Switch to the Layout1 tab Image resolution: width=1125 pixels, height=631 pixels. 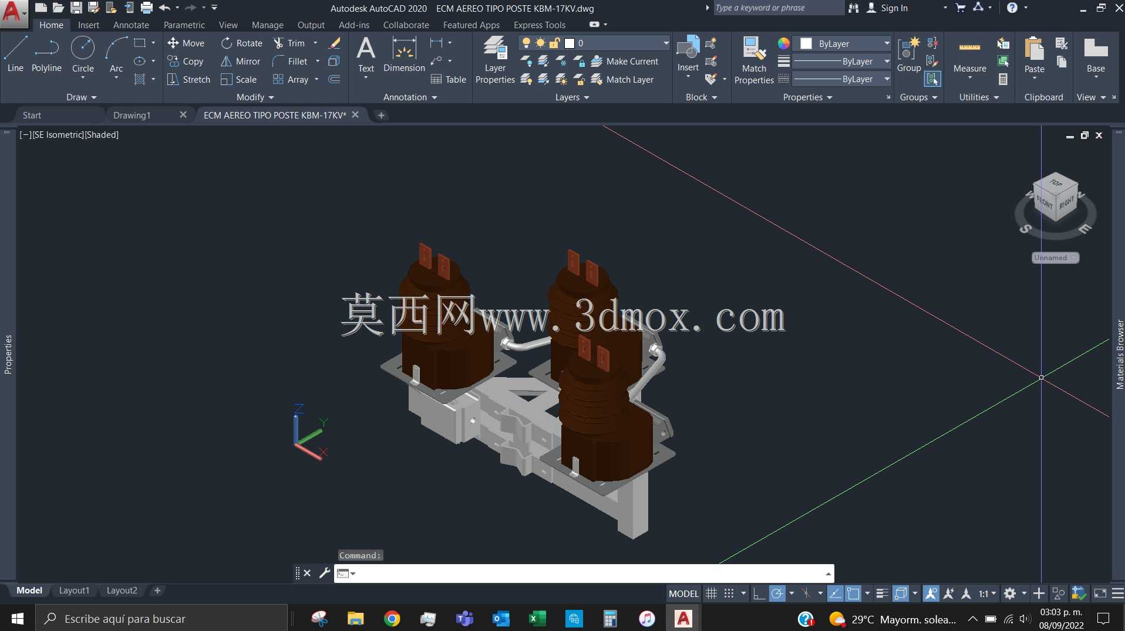tap(74, 591)
